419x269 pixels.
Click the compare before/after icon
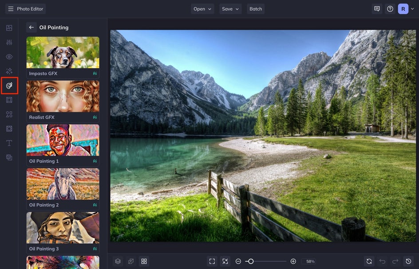[x=131, y=261]
